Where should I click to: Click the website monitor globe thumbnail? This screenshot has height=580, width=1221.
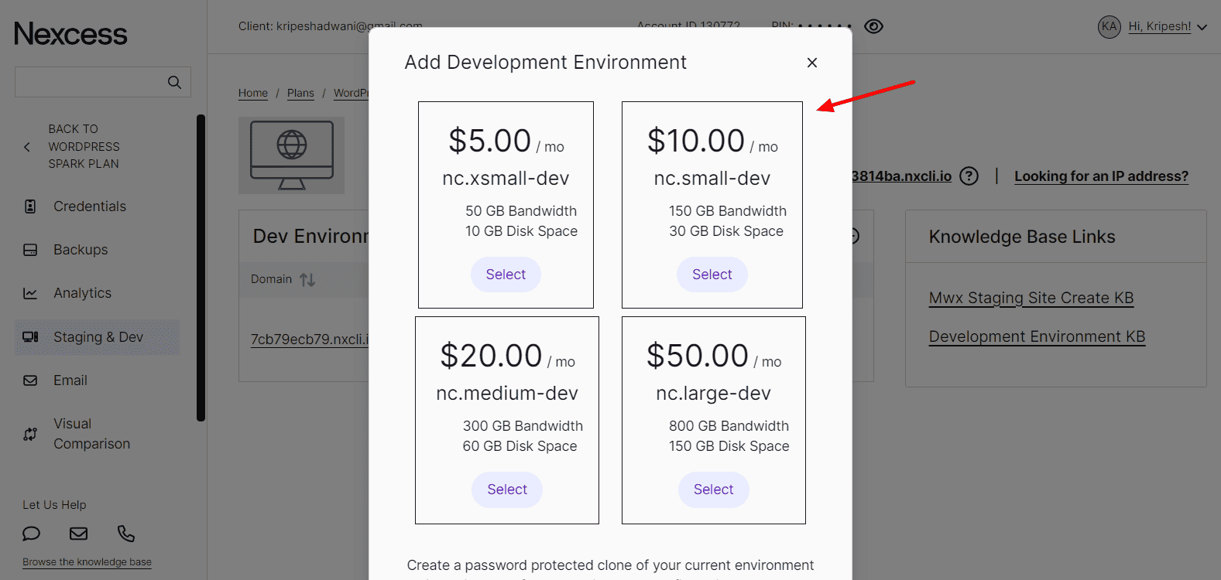(x=291, y=155)
